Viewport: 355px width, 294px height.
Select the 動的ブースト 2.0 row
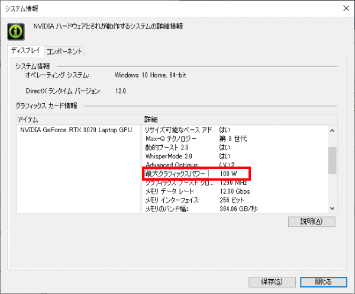click(188, 148)
